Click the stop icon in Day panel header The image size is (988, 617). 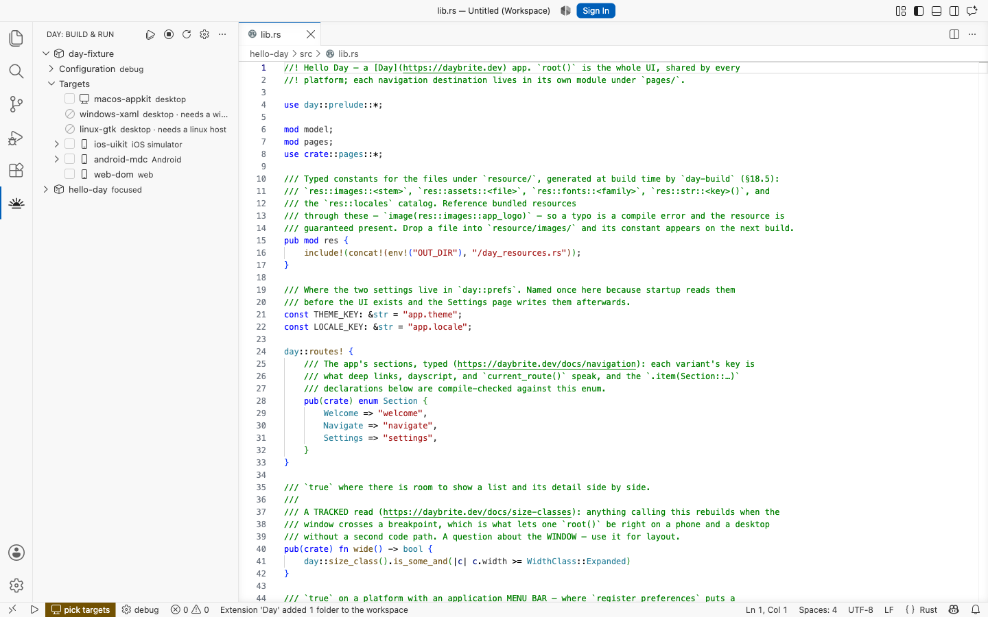click(169, 34)
